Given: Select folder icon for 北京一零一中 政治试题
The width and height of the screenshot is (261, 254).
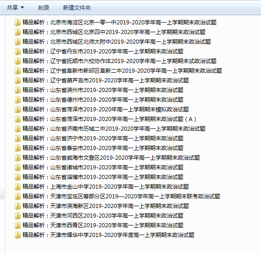Looking at the screenshot, I should (x=17, y=23).
